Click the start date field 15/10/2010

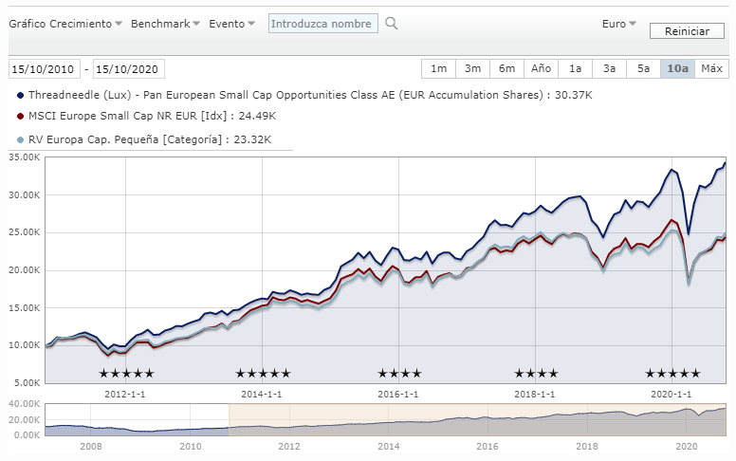[x=45, y=69]
